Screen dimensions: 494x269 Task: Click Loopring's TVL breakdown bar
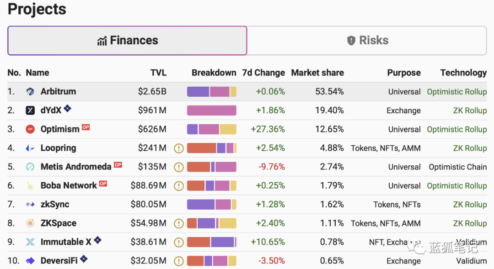212,148
